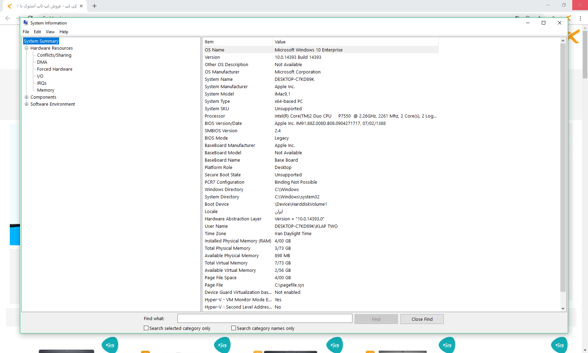Click the Secure Boot State row
The width and height of the screenshot is (588, 353).
[321, 175]
